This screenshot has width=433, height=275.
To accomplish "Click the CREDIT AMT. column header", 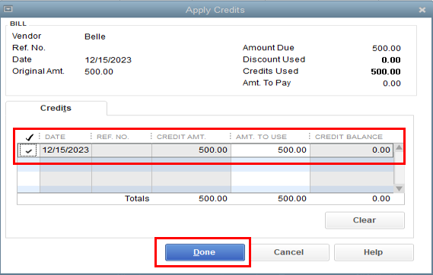I will pyautogui.click(x=181, y=137).
